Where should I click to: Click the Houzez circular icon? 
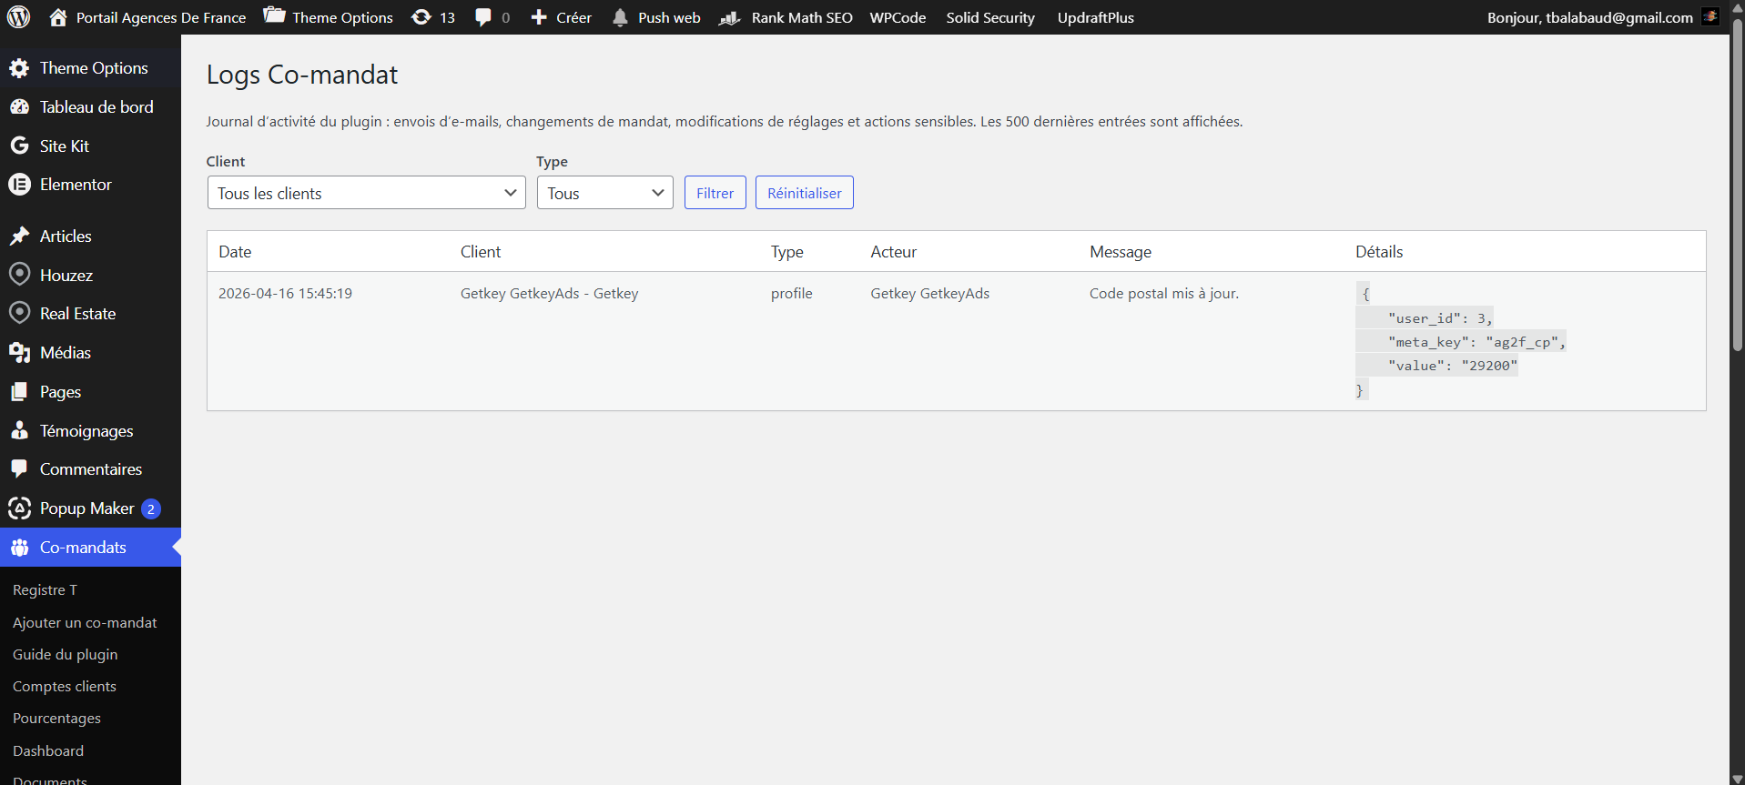tap(19, 275)
